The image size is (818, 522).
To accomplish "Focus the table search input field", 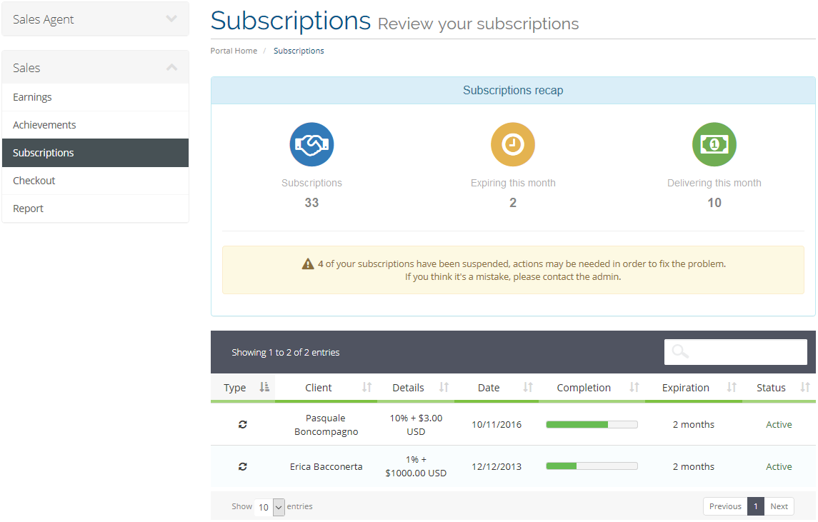I will point(736,352).
